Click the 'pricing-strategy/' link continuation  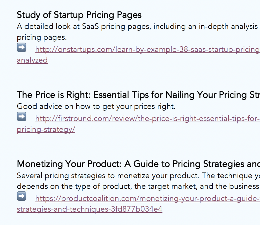pyautogui.click(x=46, y=129)
